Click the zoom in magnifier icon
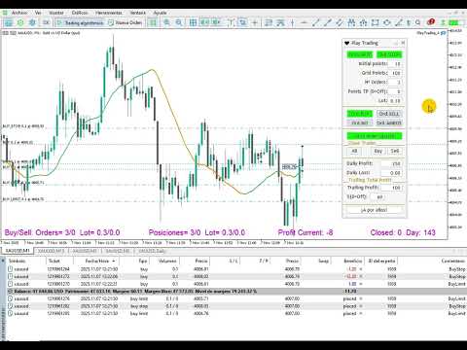467x350 pixels. (x=166, y=22)
